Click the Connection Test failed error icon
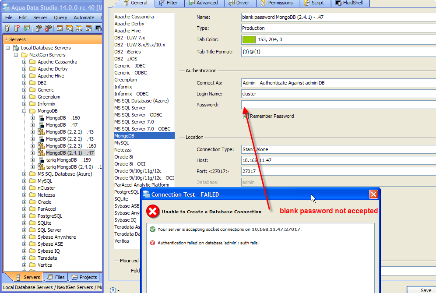436x293 pixels. tap(153, 212)
